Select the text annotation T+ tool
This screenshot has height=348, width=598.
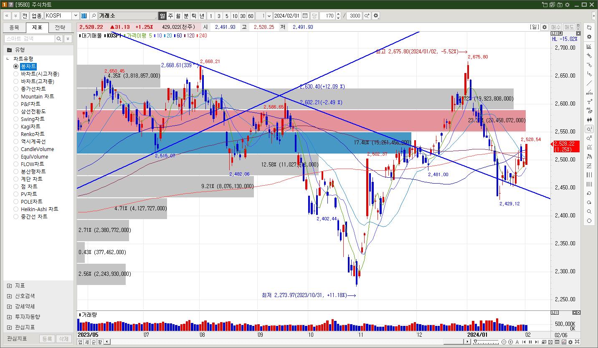pyautogui.click(x=589, y=101)
